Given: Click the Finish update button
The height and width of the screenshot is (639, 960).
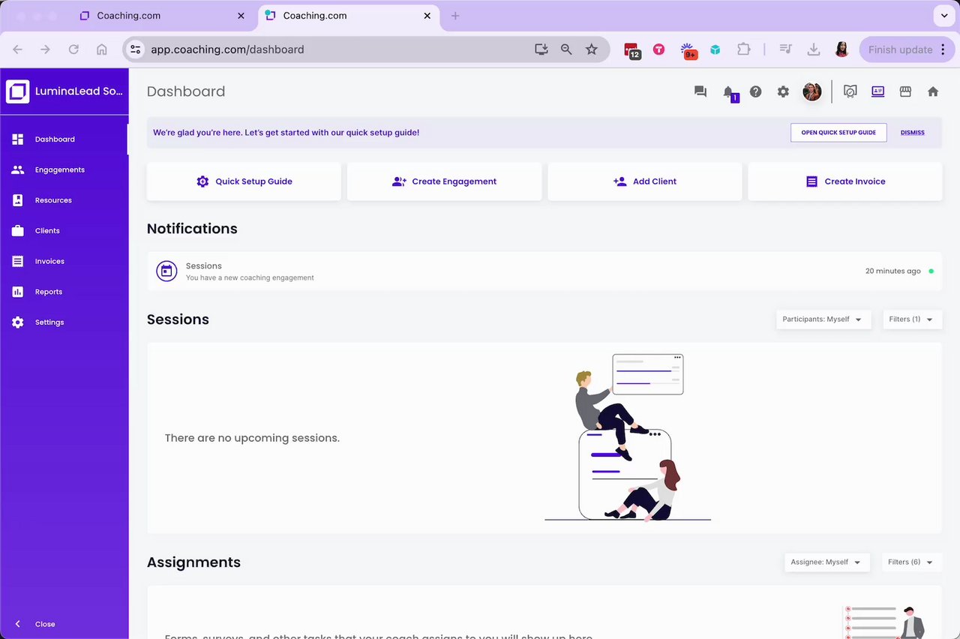Looking at the screenshot, I should [x=907, y=49].
